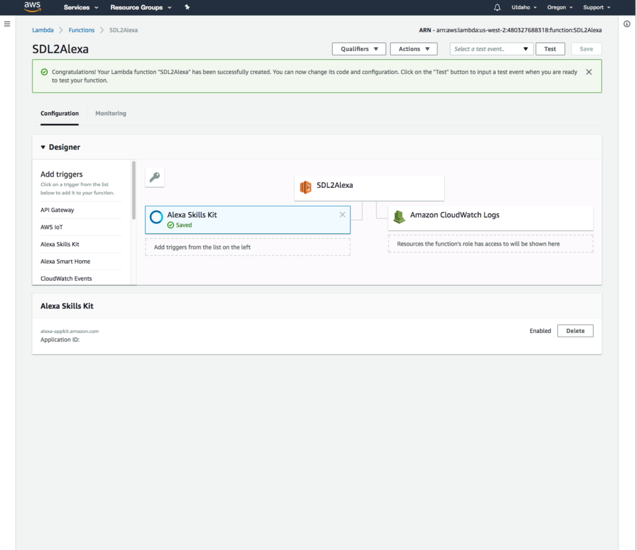This screenshot has width=637, height=550.
Task: Open the Oregon region selector
Action: coord(560,7)
